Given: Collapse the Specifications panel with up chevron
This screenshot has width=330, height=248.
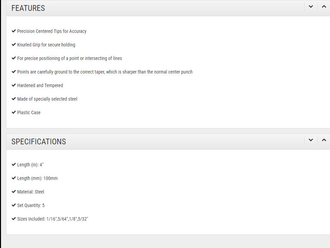Looking at the screenshot, I should (x=324, y=140).
